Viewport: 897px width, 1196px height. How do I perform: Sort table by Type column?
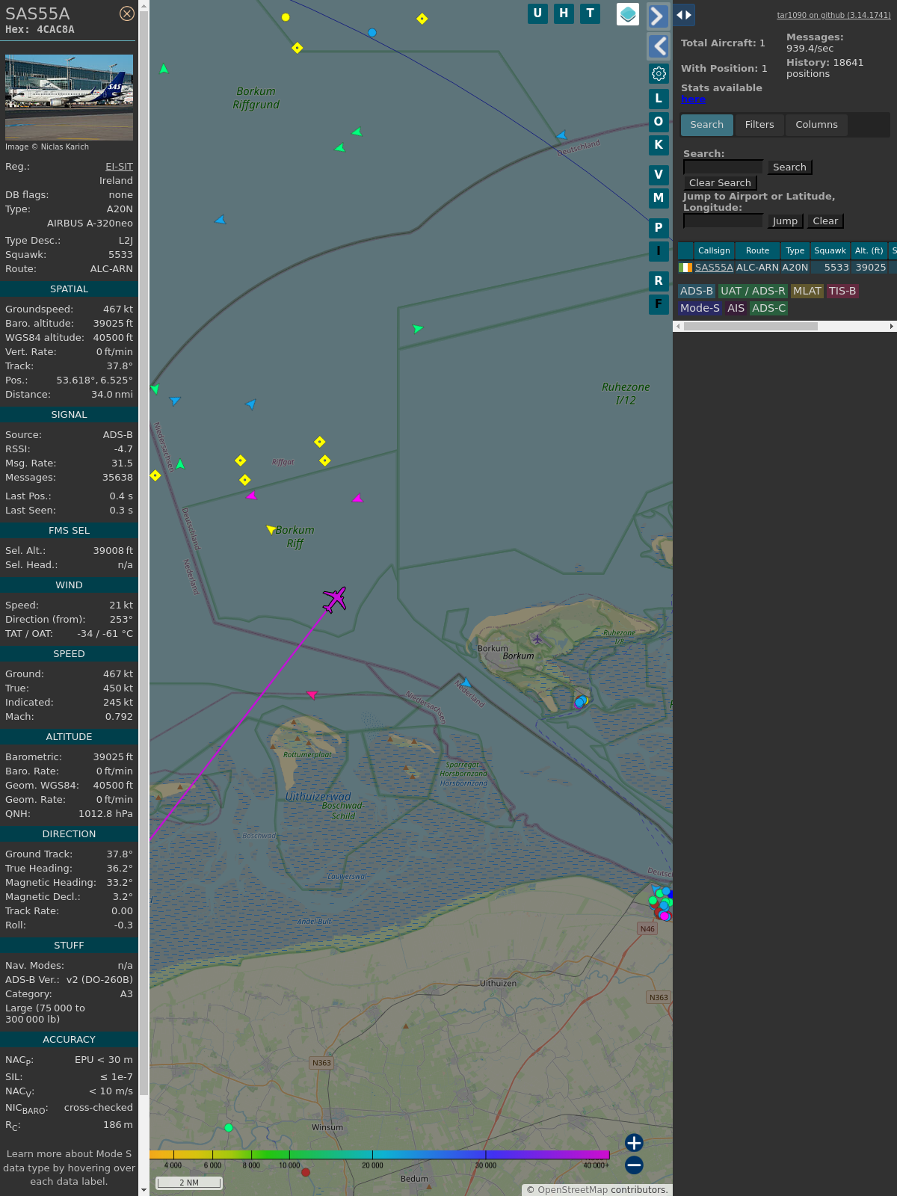(x=795, y=251)
